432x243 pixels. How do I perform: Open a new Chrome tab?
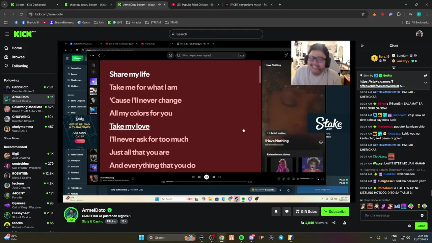280,5
